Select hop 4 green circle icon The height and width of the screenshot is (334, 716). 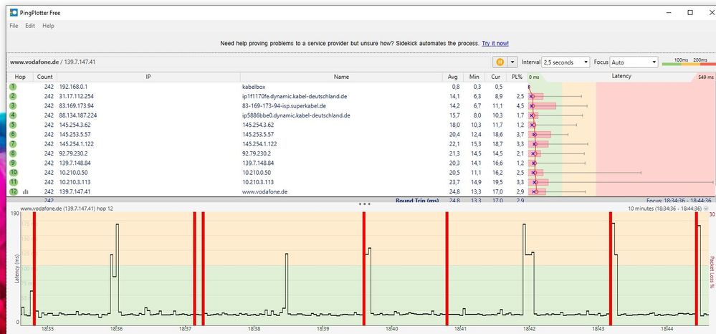(13, 115)
